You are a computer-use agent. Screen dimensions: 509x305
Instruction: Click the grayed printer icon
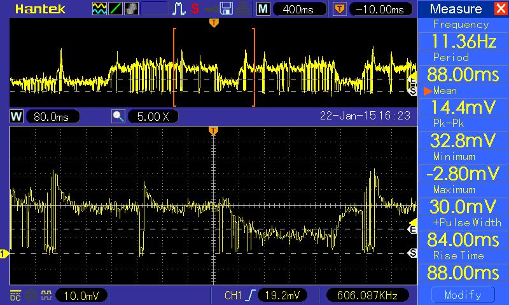242,9
